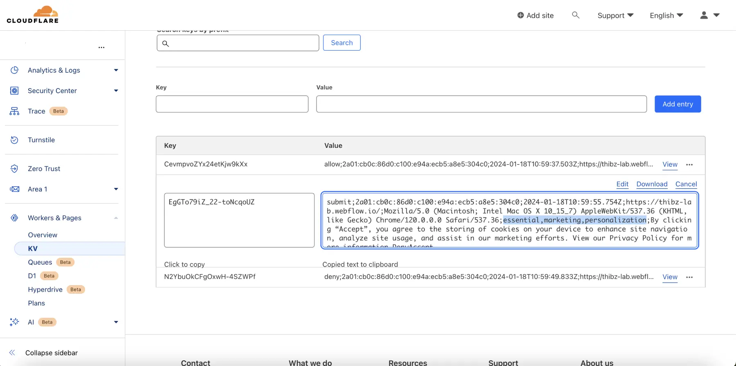Click the Turnstile icon
The width and height of the screenshot is (736, 366).
click(x=14, y=140)
